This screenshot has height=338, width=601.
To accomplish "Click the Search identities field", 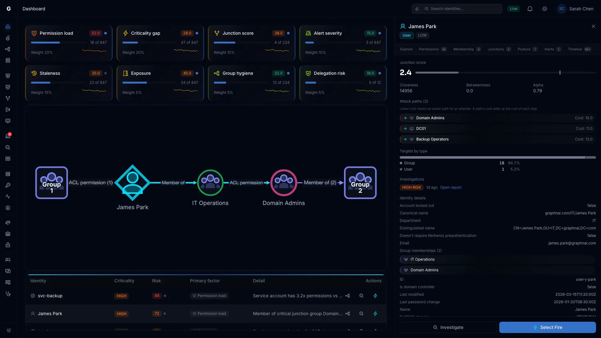I will coord(457,9).
